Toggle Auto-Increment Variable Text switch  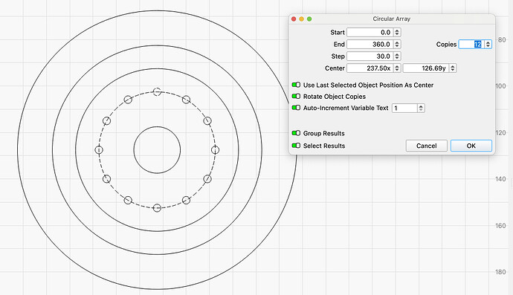pos(296,108)
